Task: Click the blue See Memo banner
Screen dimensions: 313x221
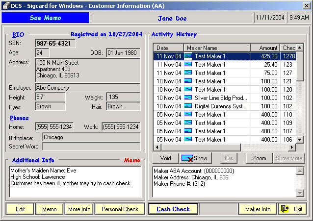Action: click(46, 18)
